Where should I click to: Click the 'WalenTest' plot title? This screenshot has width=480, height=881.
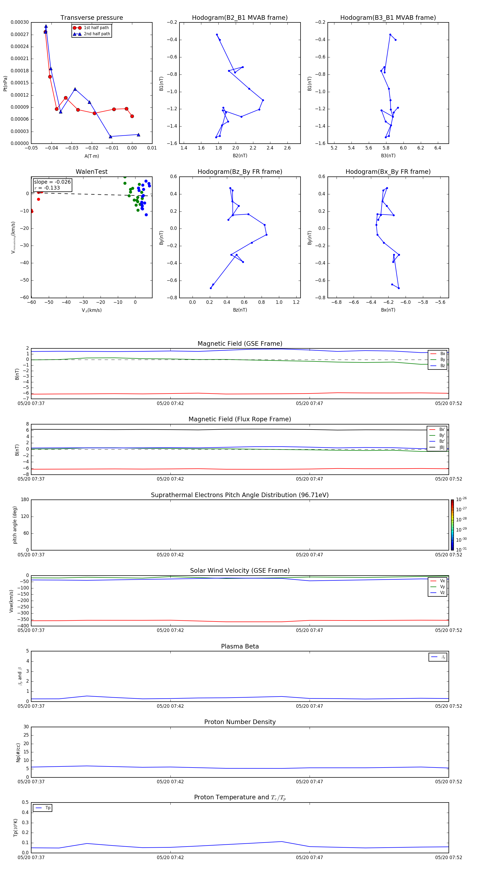(91, 172)
